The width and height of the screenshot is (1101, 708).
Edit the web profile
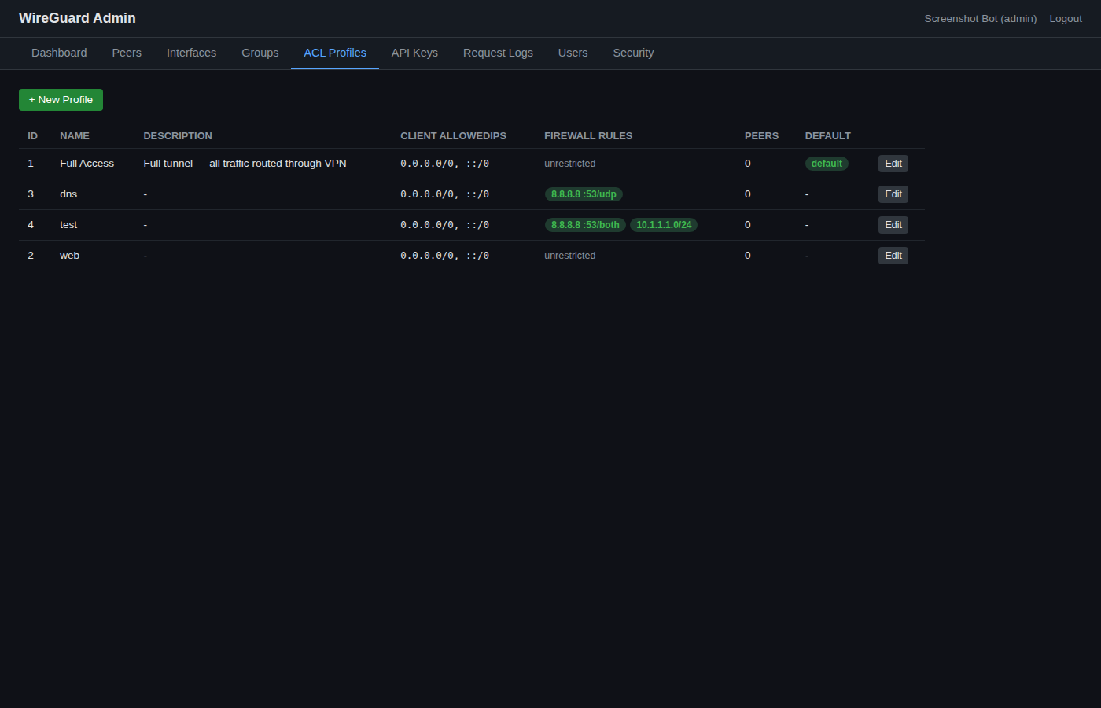point(893,255)
